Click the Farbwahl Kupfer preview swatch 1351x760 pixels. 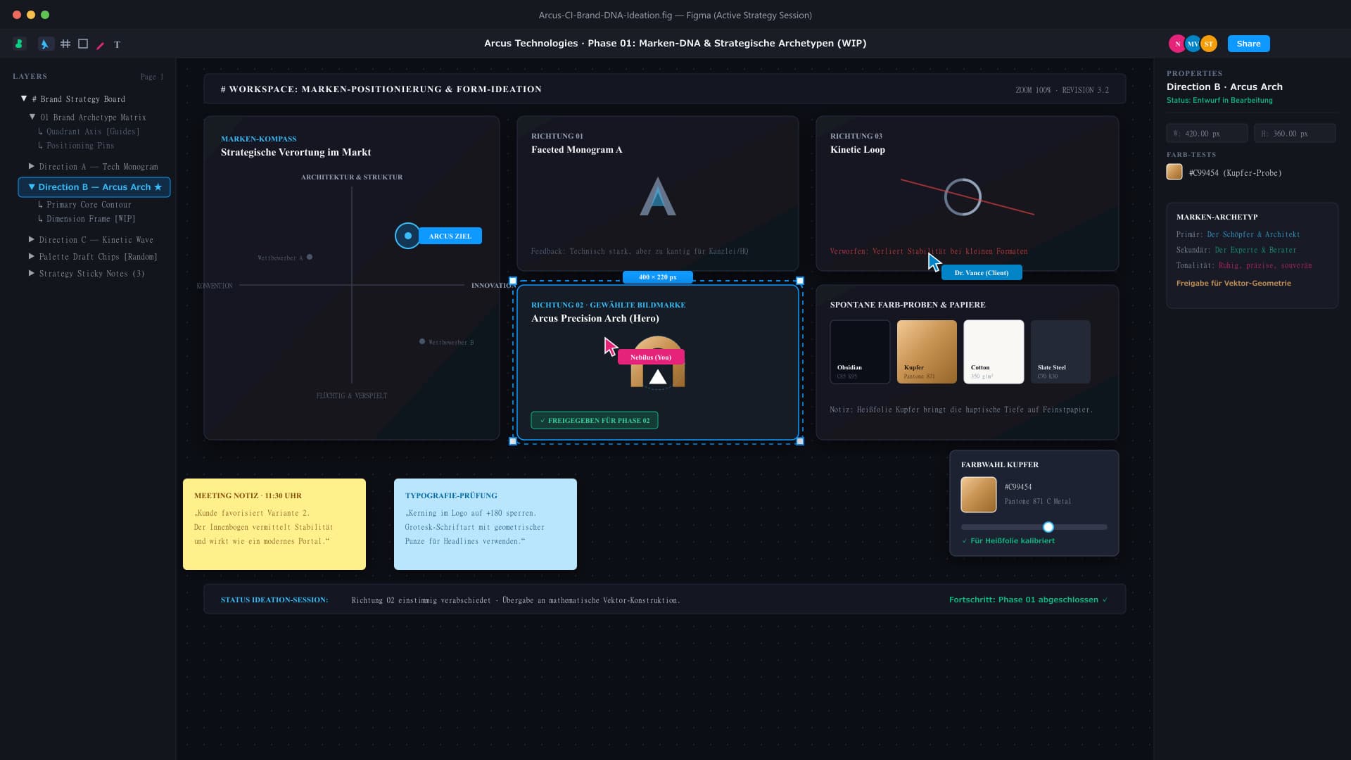(979, 494)
